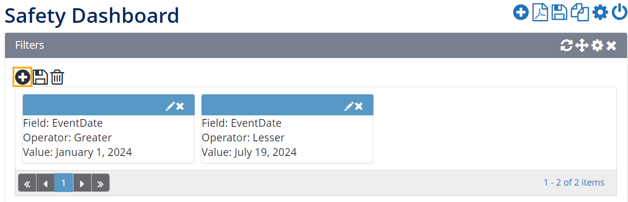The width and height of the screenshot is (628, 202).
Task: Click the power icon in dashboard header
Action: pyautogui.click(x=619, y=12)
